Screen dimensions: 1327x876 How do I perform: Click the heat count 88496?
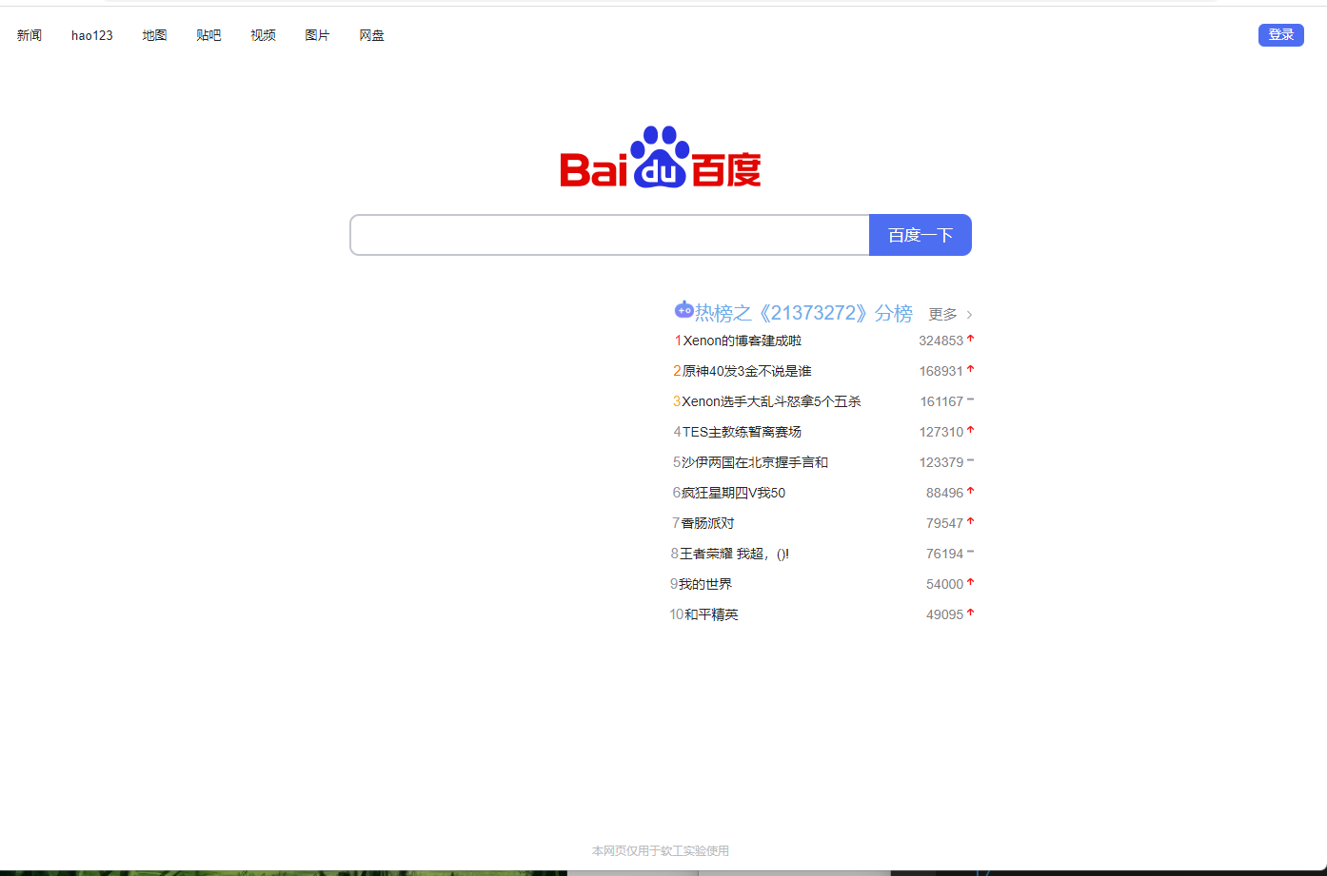coord(944,493)
